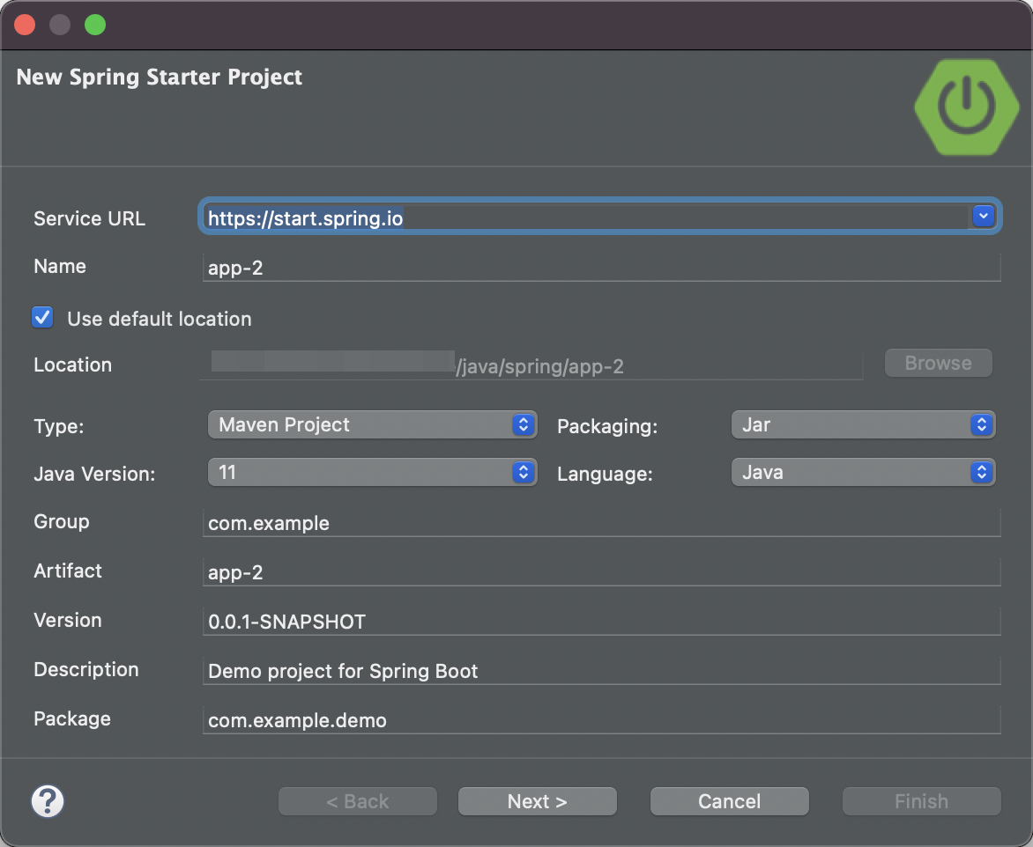Open the Language dropdown showing Java

(x=863, y=472)
